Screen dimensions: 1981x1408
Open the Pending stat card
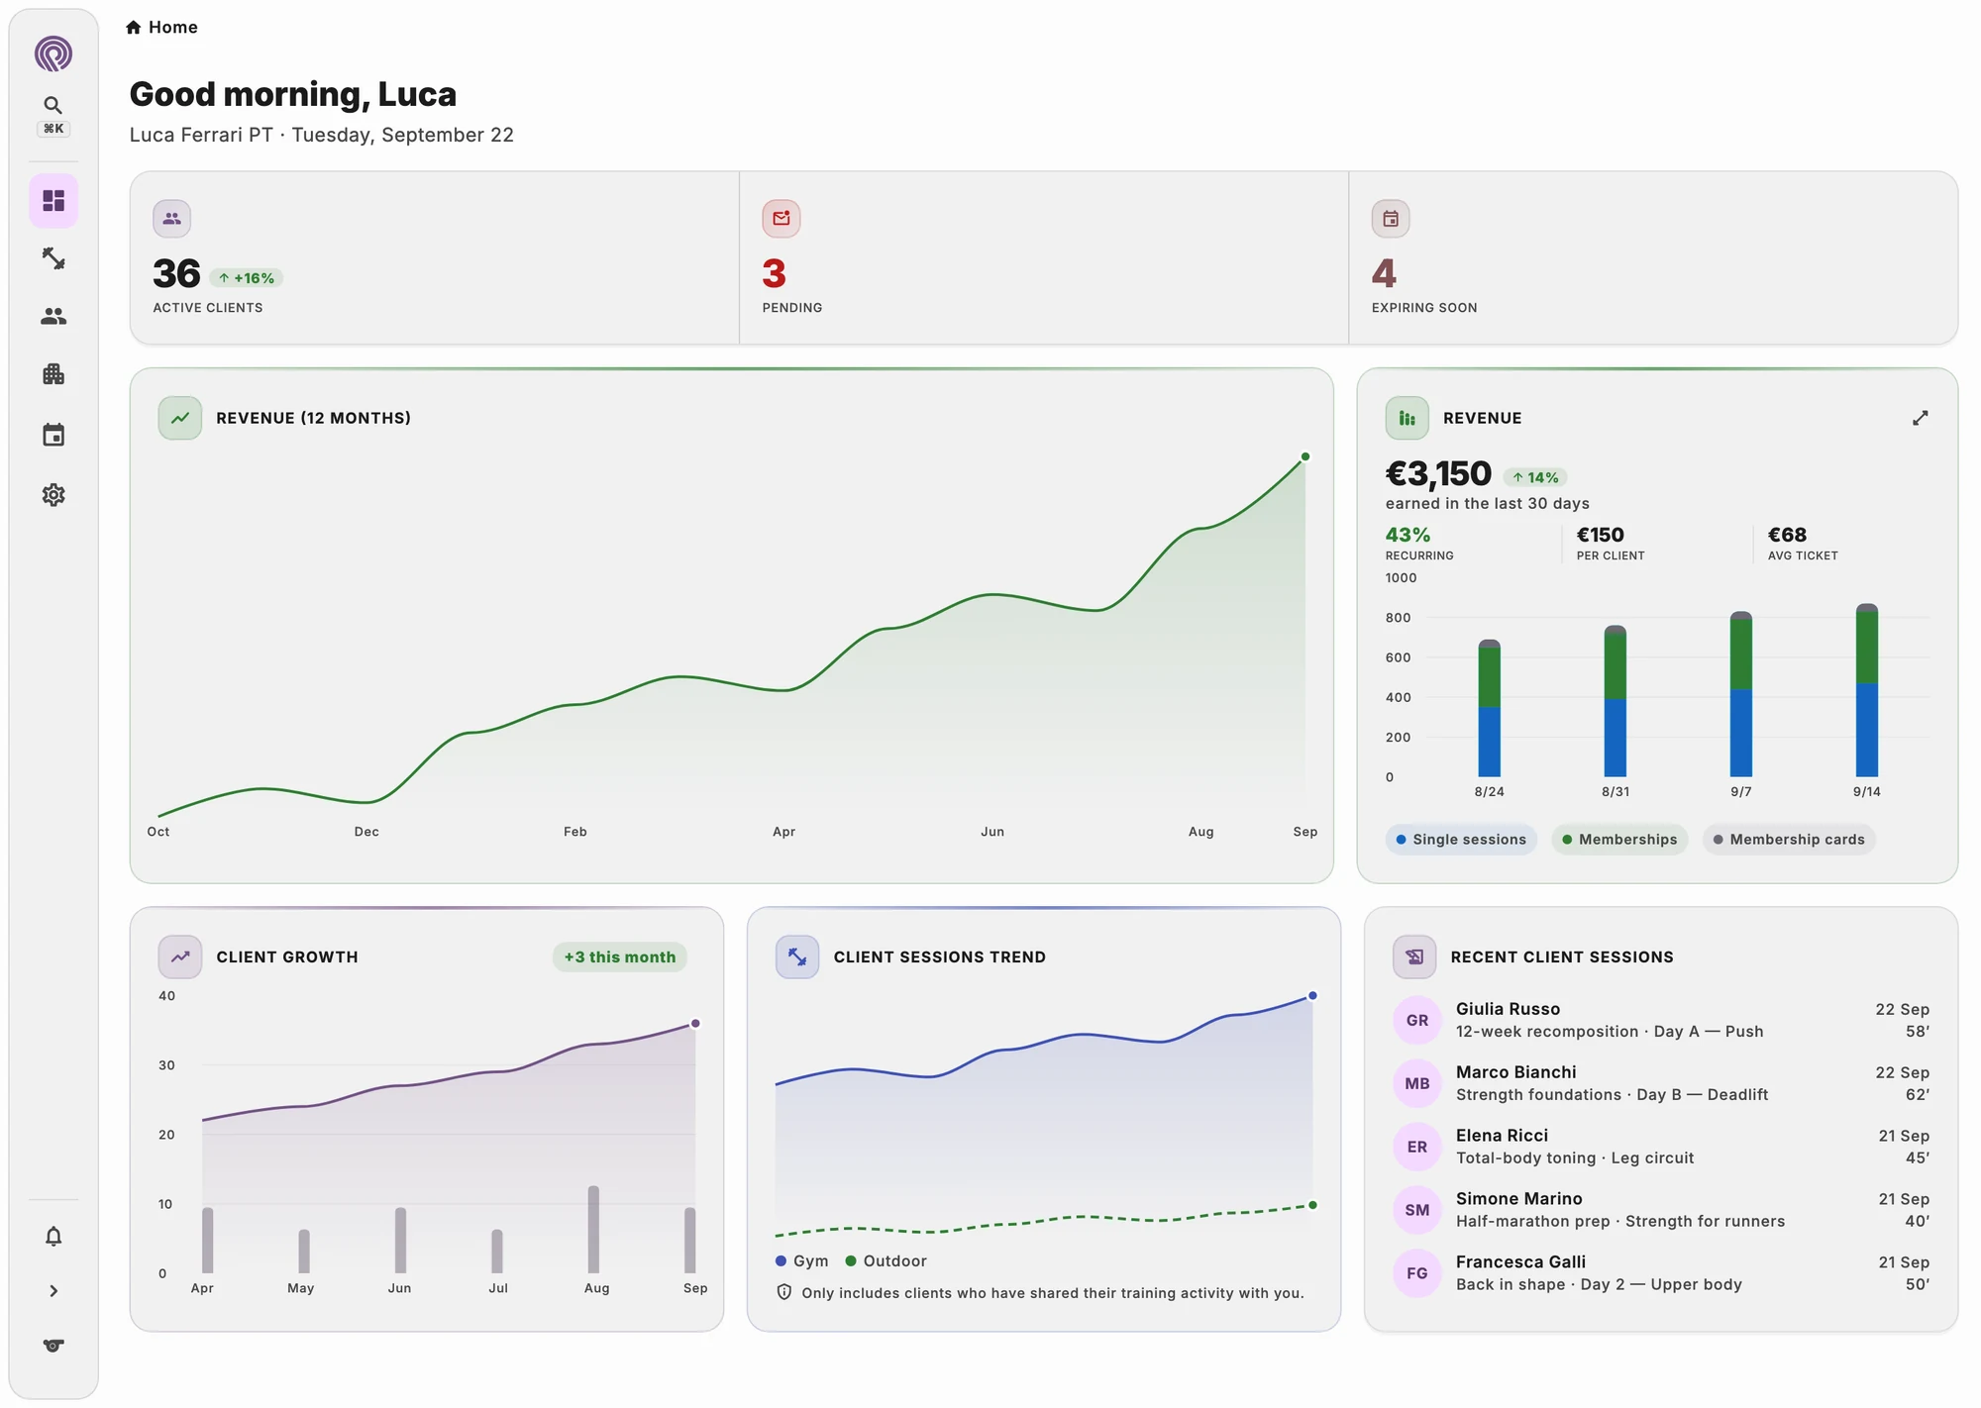(x=1044, y=258)
